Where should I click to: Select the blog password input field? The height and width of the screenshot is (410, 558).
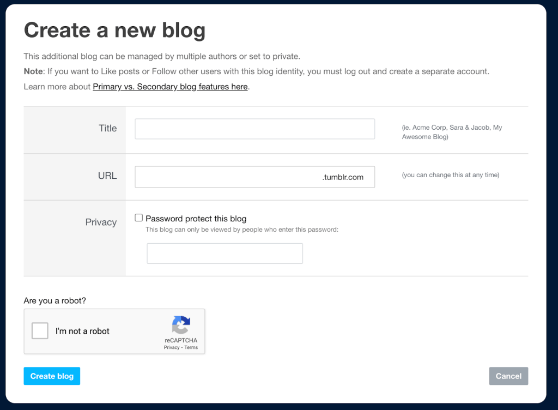tap(225, 254)
